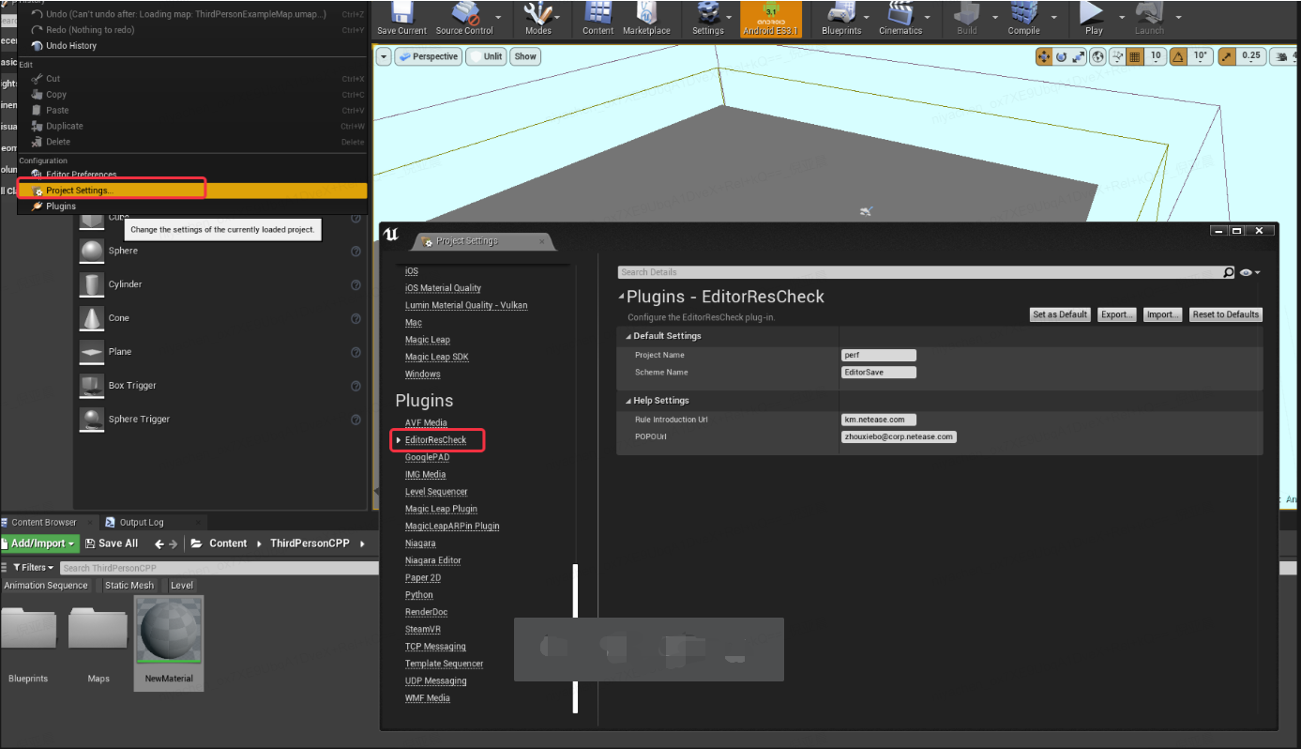This screenshot has height=749, width=1301.
Task: Open the Blueprints toolbar icon
Action: tap(840, 12)
